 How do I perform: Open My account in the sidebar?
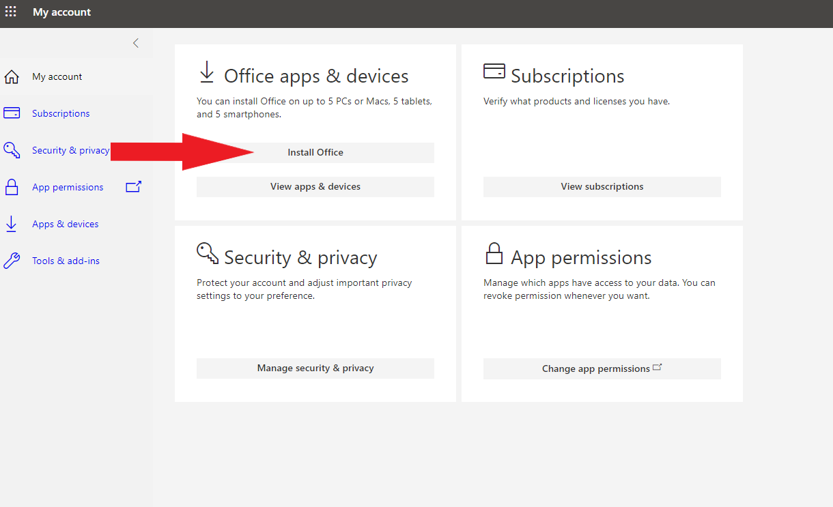click(57, 77)
